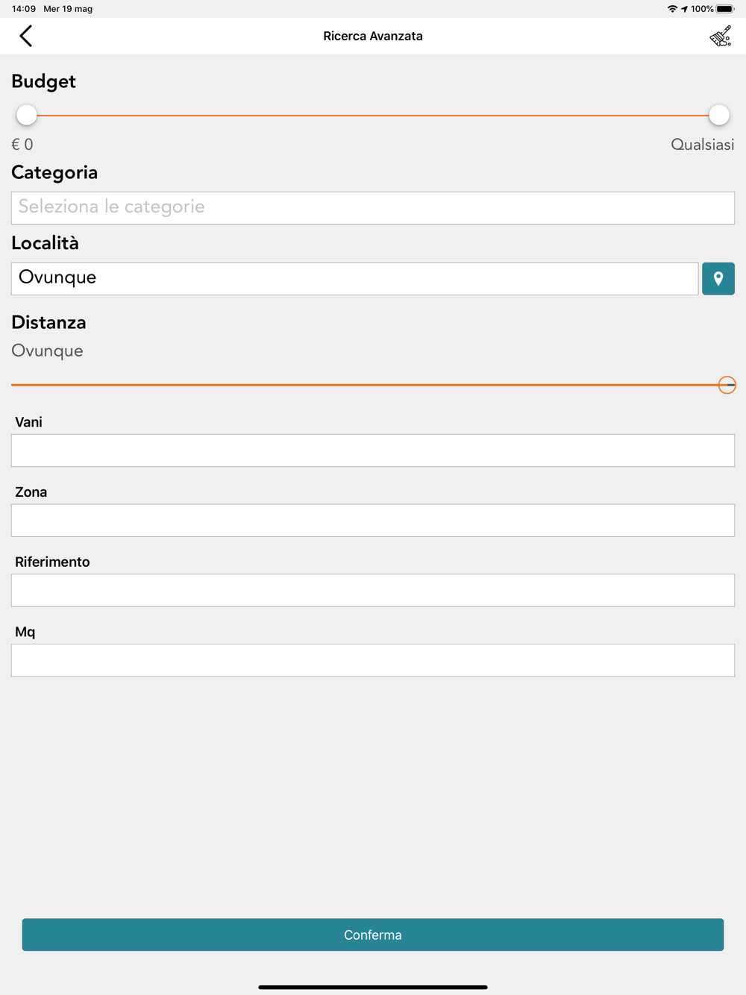Click the middle of the Budget track
Viewport: 746px width, 995px height.
tap(372, 116)
